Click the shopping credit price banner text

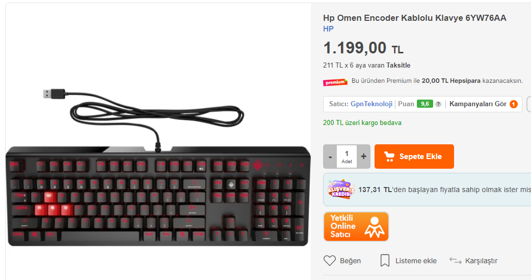coord(445,190)
